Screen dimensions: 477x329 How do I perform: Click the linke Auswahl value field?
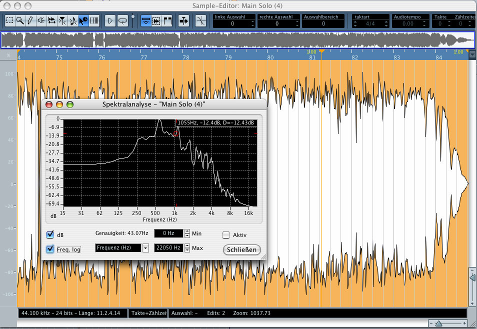[x=232, y=23]
